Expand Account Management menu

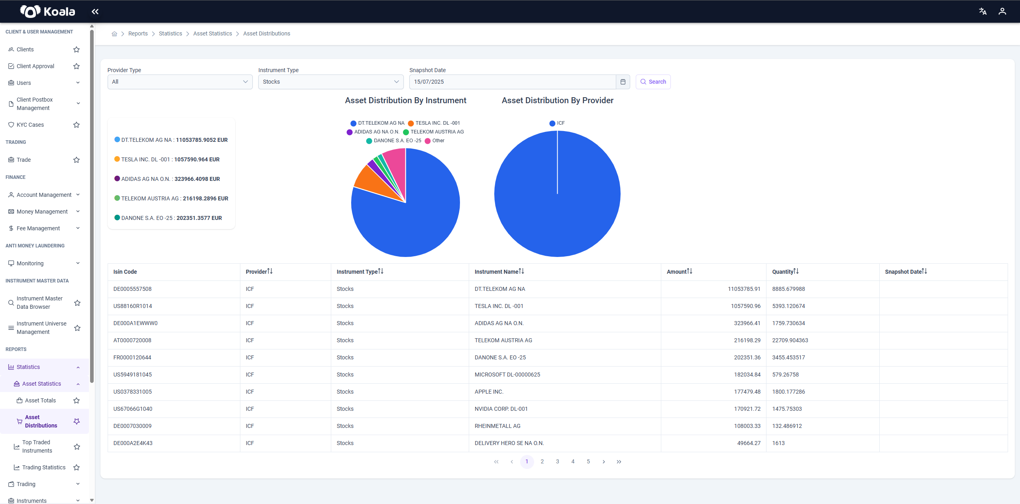point(44,195)
